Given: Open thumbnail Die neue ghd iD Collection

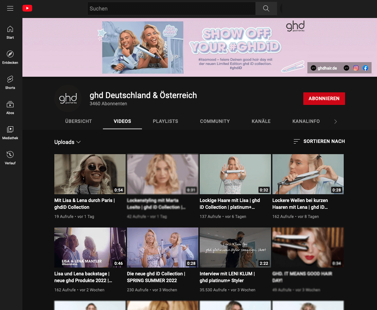Looking at the screenshot, I should point(163,248).
